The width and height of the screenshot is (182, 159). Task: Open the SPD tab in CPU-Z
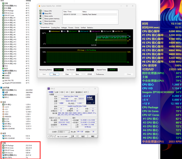67,92
